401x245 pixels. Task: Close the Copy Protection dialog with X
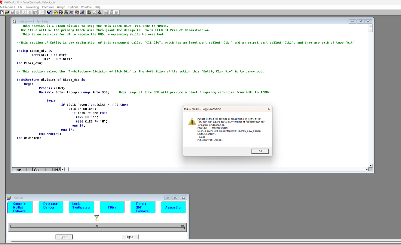pyautogui.click(x=269, y=109)
